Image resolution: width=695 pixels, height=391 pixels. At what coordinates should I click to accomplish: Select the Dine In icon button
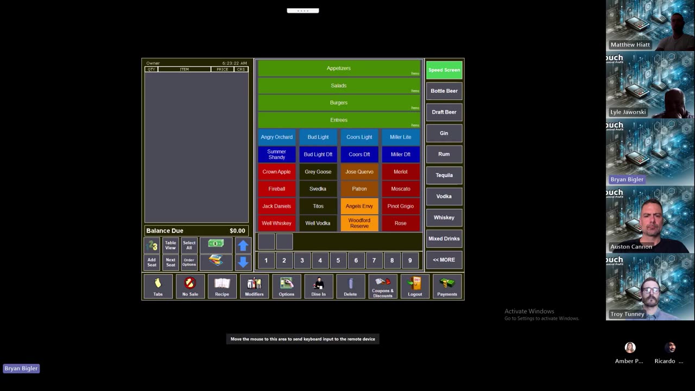point(319,286)
